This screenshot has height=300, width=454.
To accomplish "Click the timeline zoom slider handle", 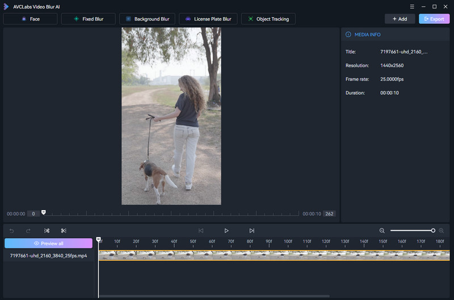I will 433,231.
